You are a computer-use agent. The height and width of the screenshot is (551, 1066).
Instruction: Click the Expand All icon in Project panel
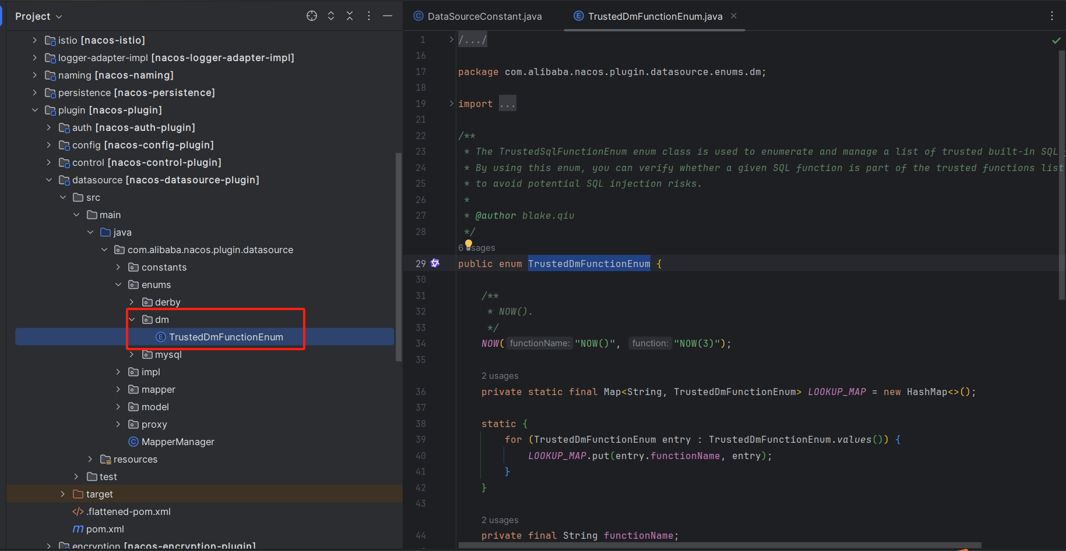tap(331, 16)
